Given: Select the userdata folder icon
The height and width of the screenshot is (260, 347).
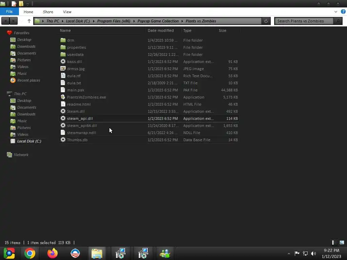Looking at the screenshot, I should 63,55.
